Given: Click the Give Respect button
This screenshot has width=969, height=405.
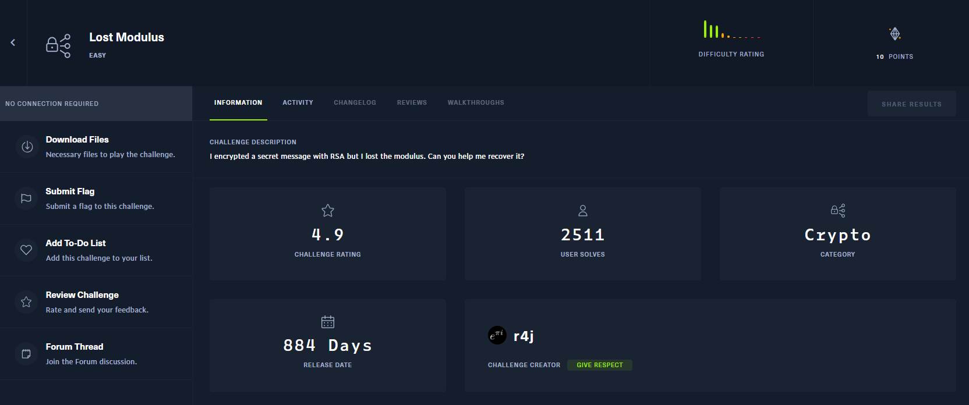Looking at the screenshot, I should [x=599, y=365].
